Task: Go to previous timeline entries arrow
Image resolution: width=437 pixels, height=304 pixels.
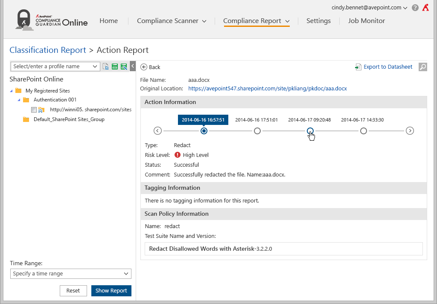Action: pos(157,131)
